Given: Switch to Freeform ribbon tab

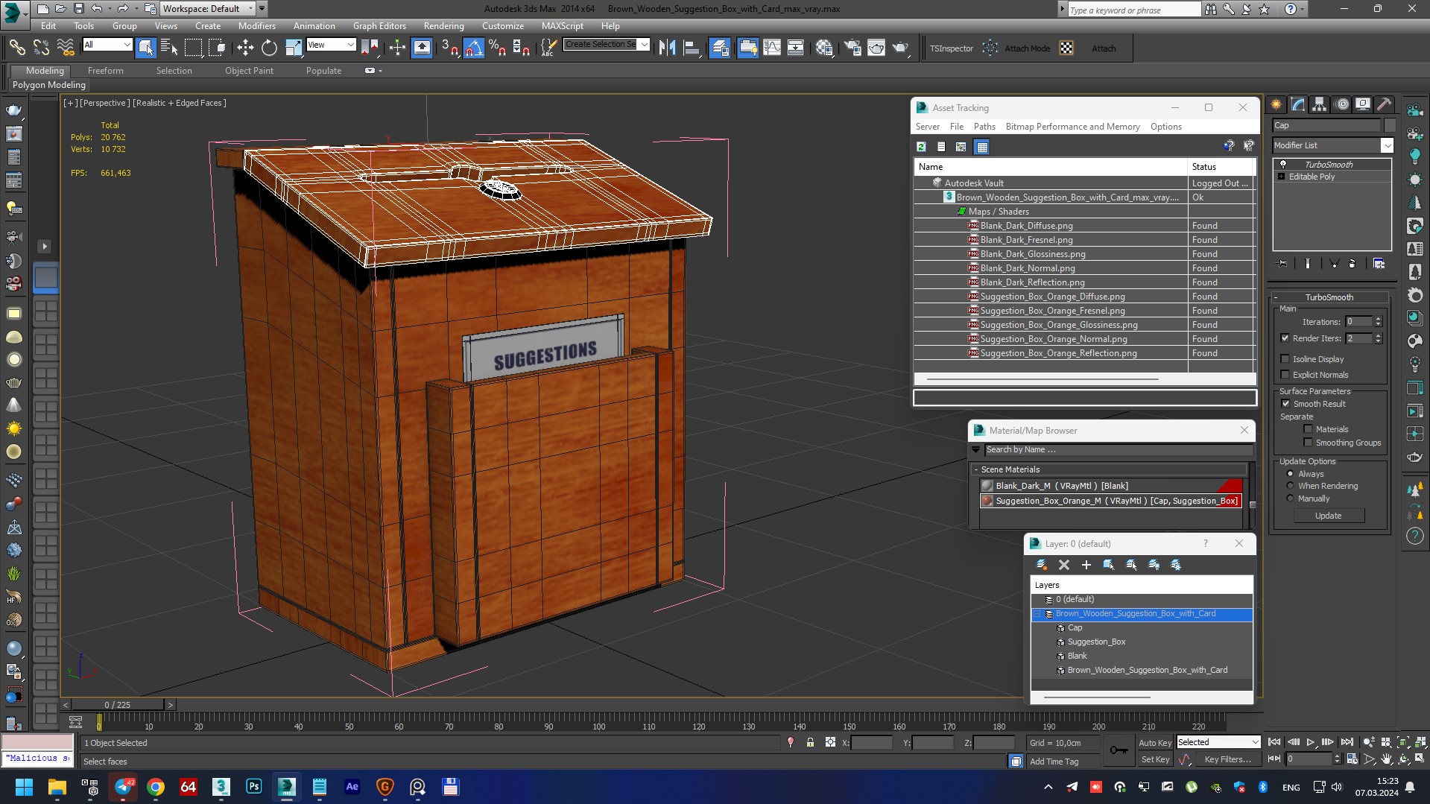Looking at the screenshot, I should tap(105, 71).
